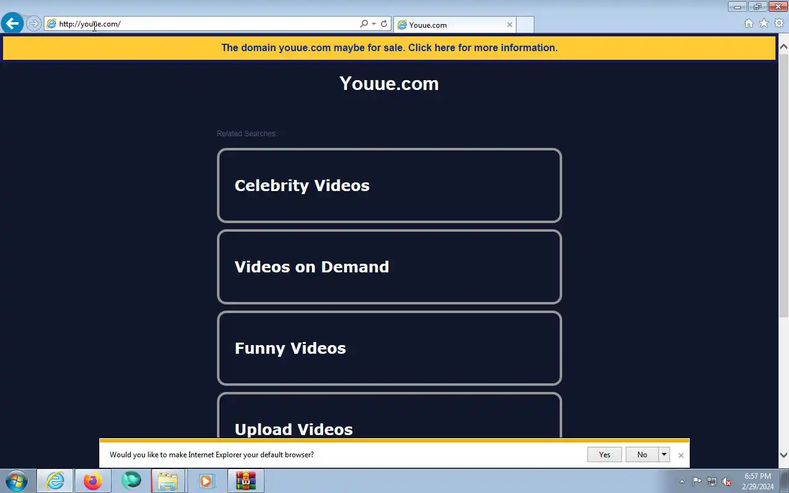
Task: Click the muted volume tray icon
Action: (x=727, y=482)
